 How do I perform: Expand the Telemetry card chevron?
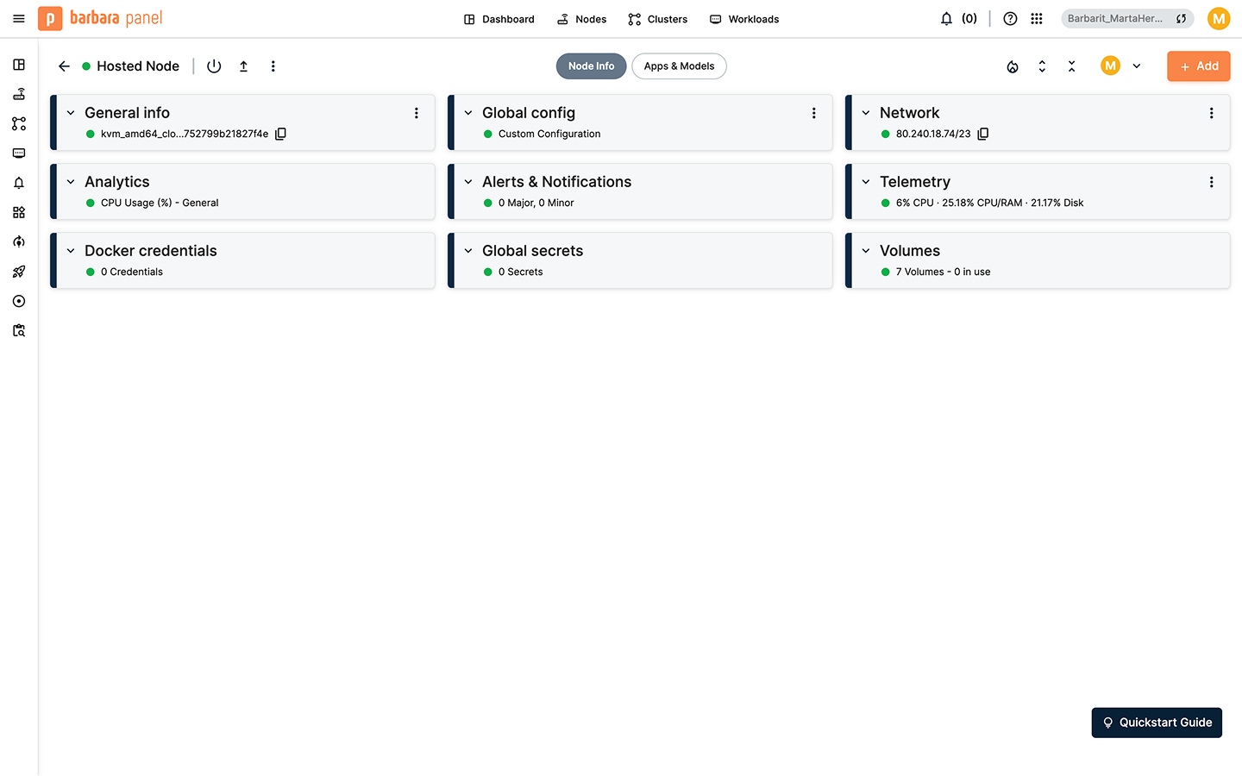point(866,182)
